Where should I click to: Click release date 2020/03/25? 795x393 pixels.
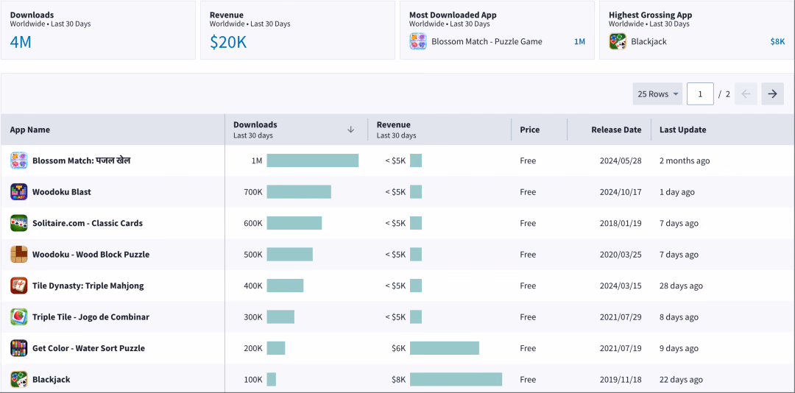click(621, 255)
